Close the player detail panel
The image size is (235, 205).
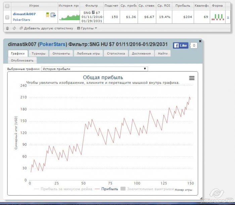click(x=200, y=41)
